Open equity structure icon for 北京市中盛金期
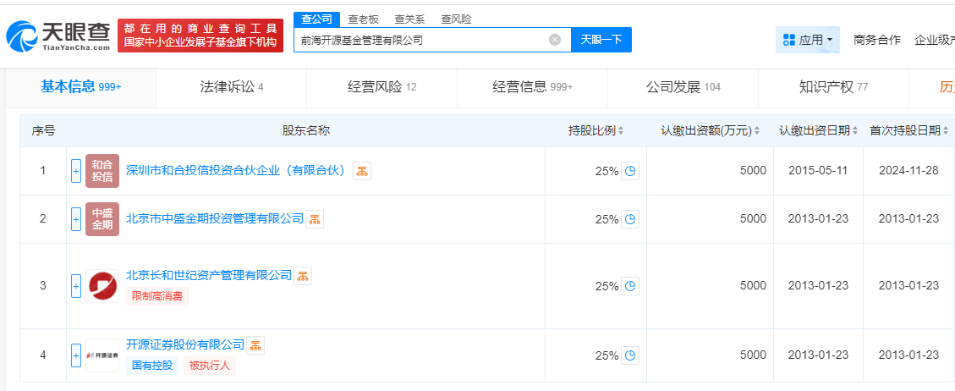The height and width of the screenshot is (391, 955). pyautogui.click(x=315, y=219)
